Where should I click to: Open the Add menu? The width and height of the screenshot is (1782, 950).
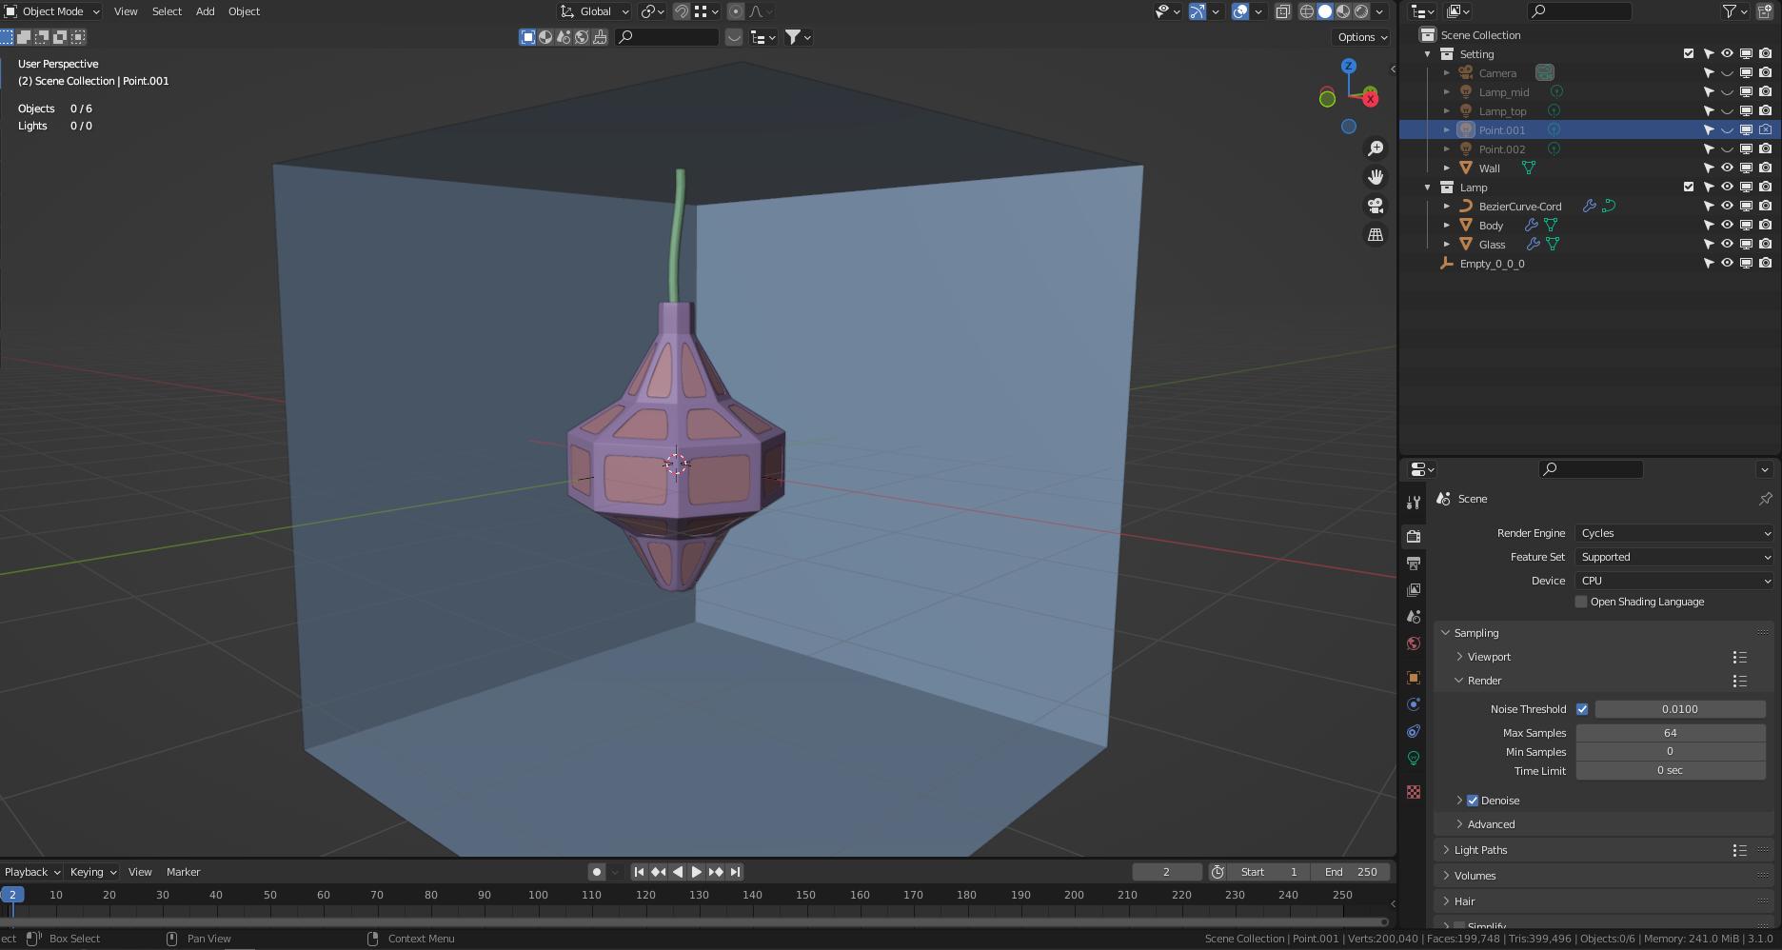click(x=205, y=11)
